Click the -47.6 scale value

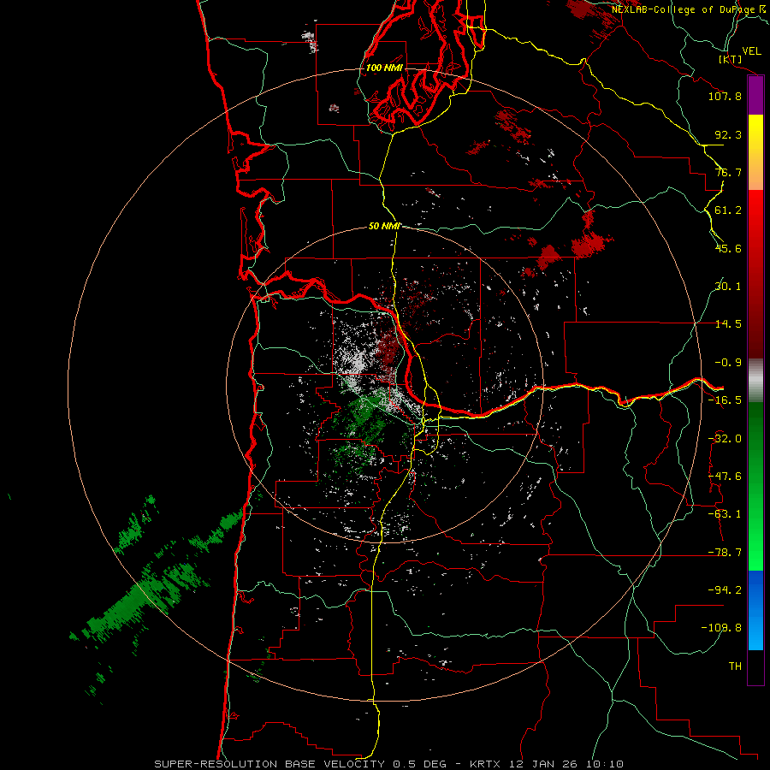(x=725, y=477)
